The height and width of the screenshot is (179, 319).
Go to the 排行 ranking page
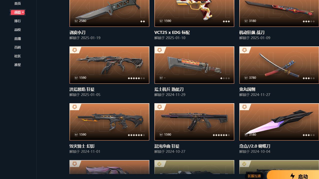point(17,21)
